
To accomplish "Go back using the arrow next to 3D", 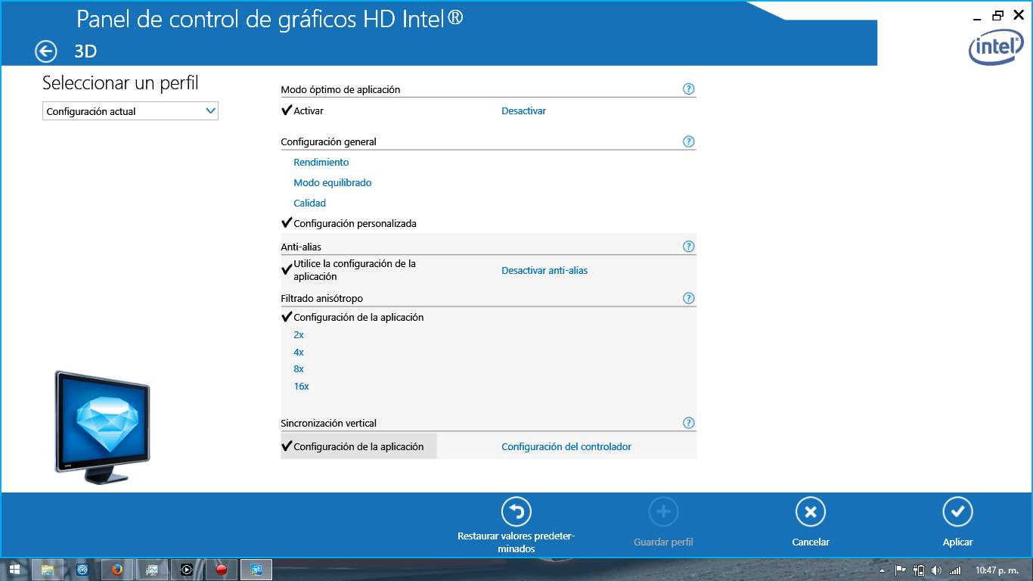I will pyautogui.click(x=46, y=51).
